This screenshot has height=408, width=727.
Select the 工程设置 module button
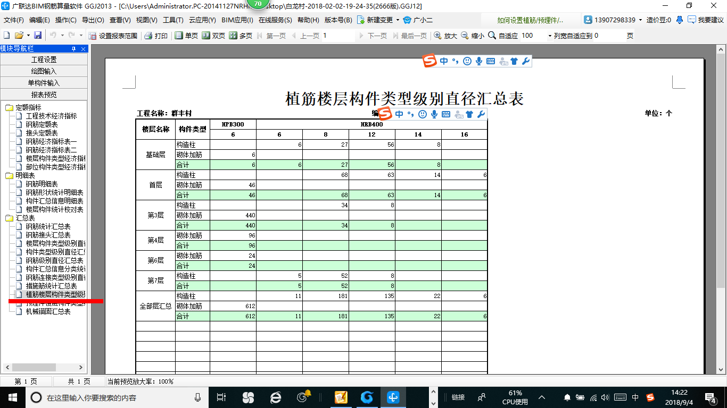click(44, 59)
